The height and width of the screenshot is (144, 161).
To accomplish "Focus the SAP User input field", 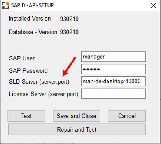I will (114, 57).
